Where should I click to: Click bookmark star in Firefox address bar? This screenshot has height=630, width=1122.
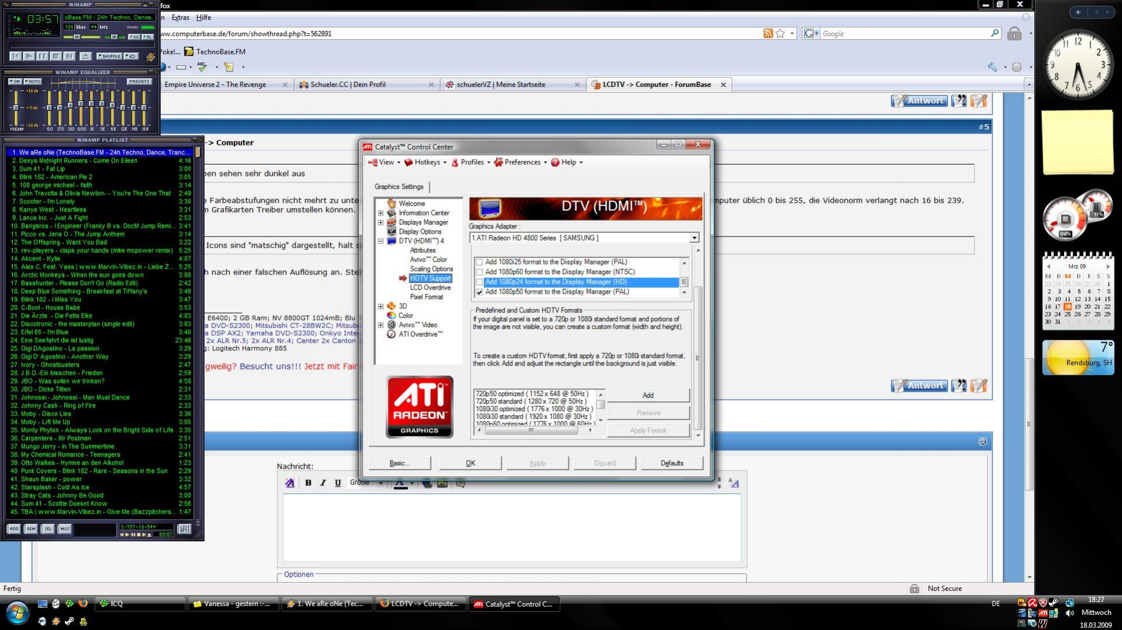(x=780, y=33)
